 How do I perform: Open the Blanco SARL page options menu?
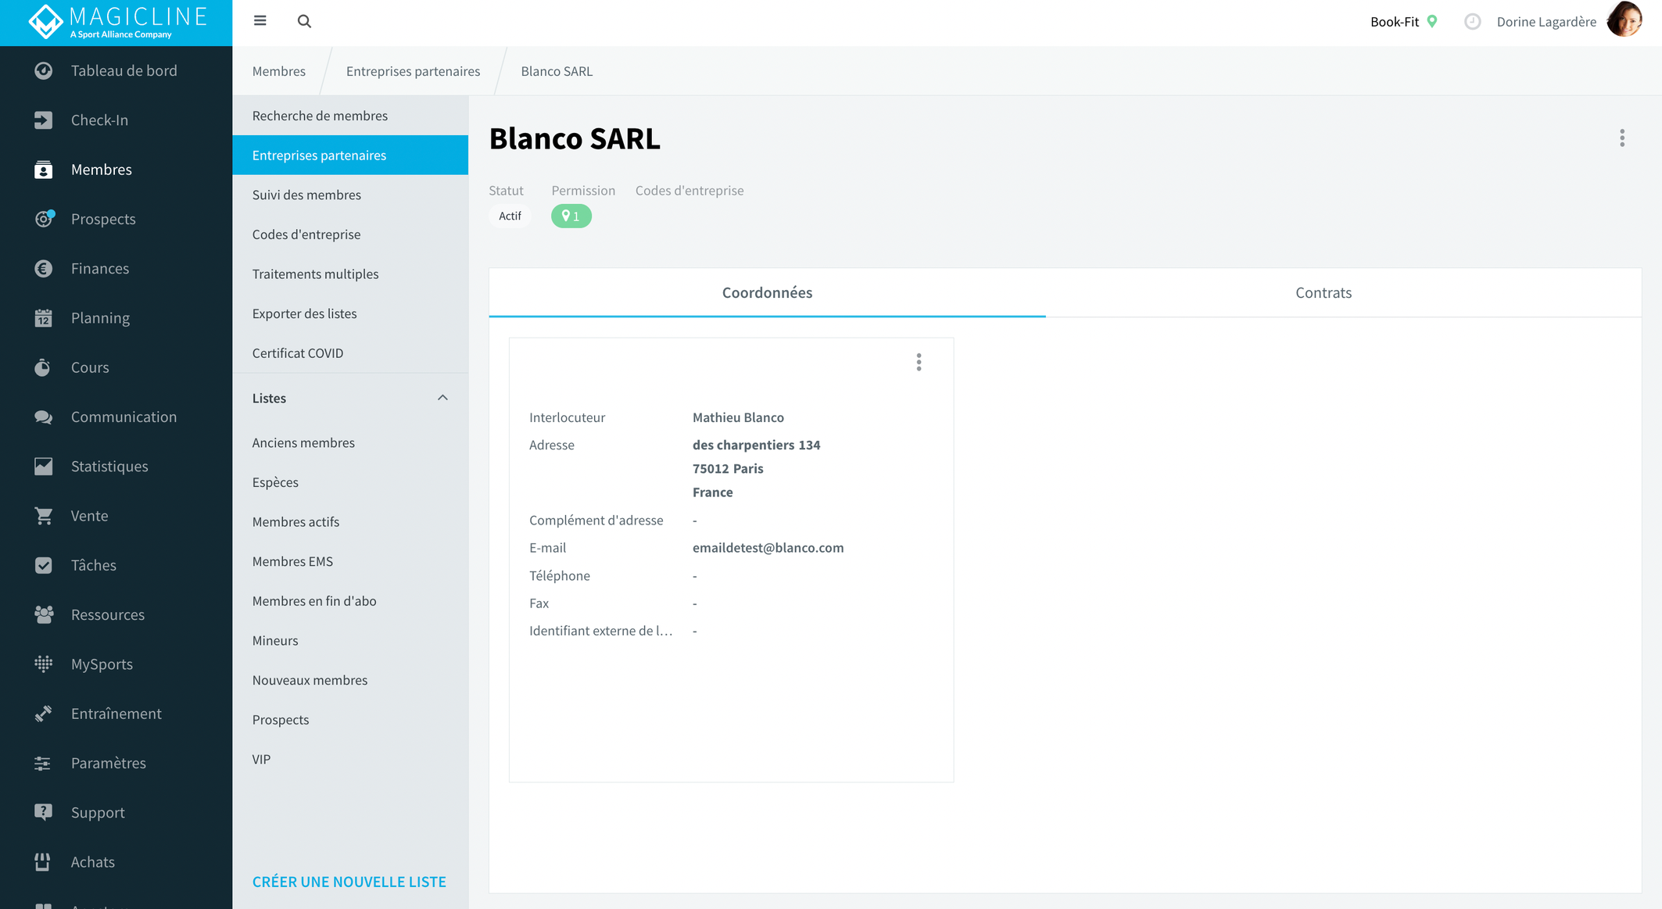(x=1622, y=138)
